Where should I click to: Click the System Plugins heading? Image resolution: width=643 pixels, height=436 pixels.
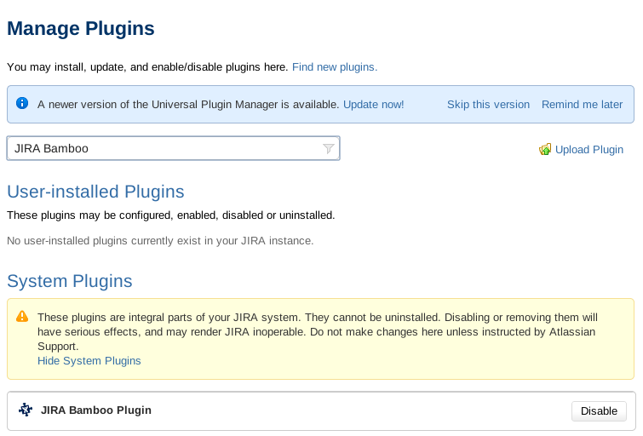pos(70,281)
